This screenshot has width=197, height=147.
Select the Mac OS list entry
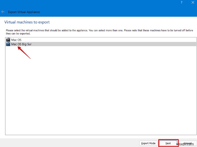coord(101,40)
